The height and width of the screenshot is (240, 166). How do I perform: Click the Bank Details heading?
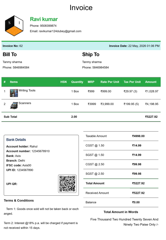tap(16, 139)
